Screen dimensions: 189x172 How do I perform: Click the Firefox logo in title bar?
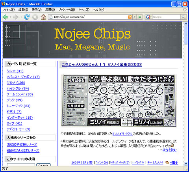coord(3,4)
